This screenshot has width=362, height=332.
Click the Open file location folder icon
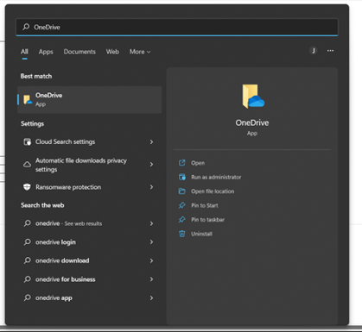point(182,191)
